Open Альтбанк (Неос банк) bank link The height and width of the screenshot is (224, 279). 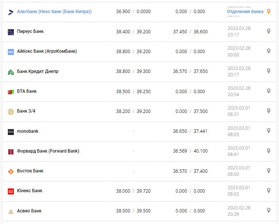click(54, 12)
